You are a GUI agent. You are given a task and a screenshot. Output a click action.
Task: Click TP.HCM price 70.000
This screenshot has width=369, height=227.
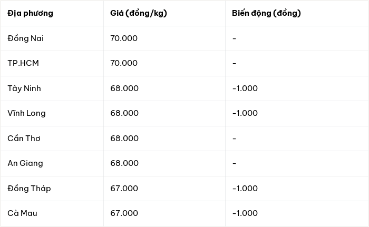(124, 63)
